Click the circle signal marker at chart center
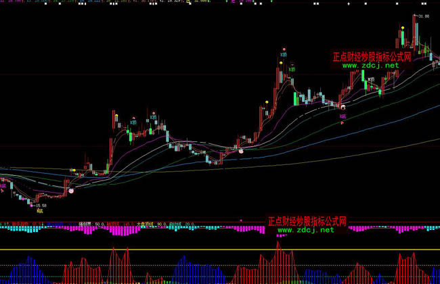The height and width of the screenshot is (284, 440). point(240,151)
